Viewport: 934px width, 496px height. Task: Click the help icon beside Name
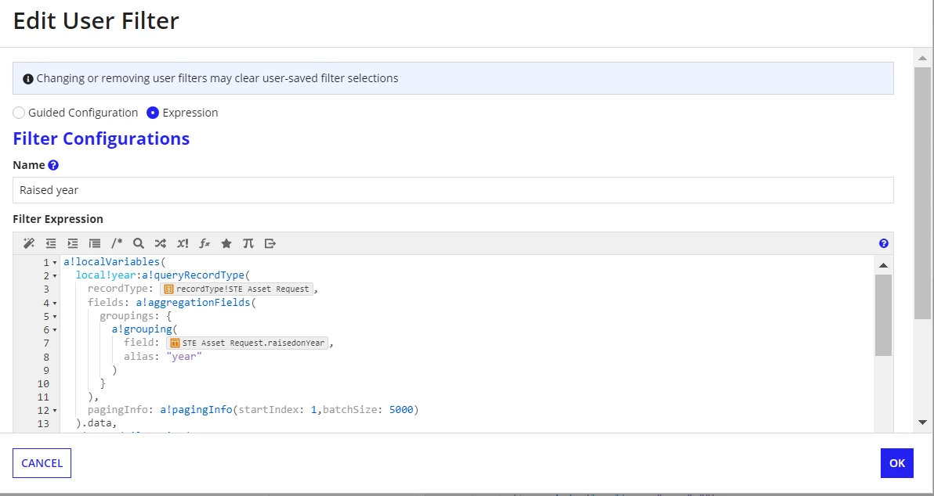pos(53,165)
